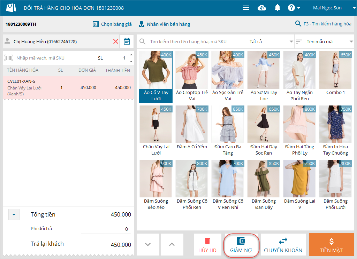Viewport: 357px width, 259px height.
Task: Click the cloud sync icon
Action: pyautogui.click(x=262, y=8)
